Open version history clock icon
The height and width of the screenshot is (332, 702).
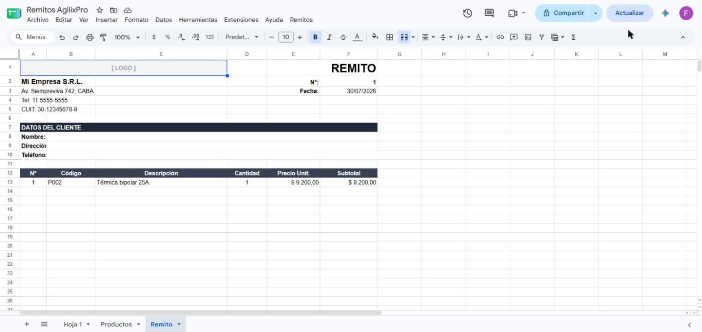(x=467, y=13)
